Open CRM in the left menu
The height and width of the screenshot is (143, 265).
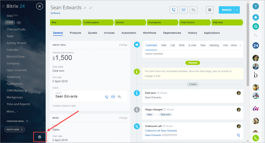coord(10,22)
